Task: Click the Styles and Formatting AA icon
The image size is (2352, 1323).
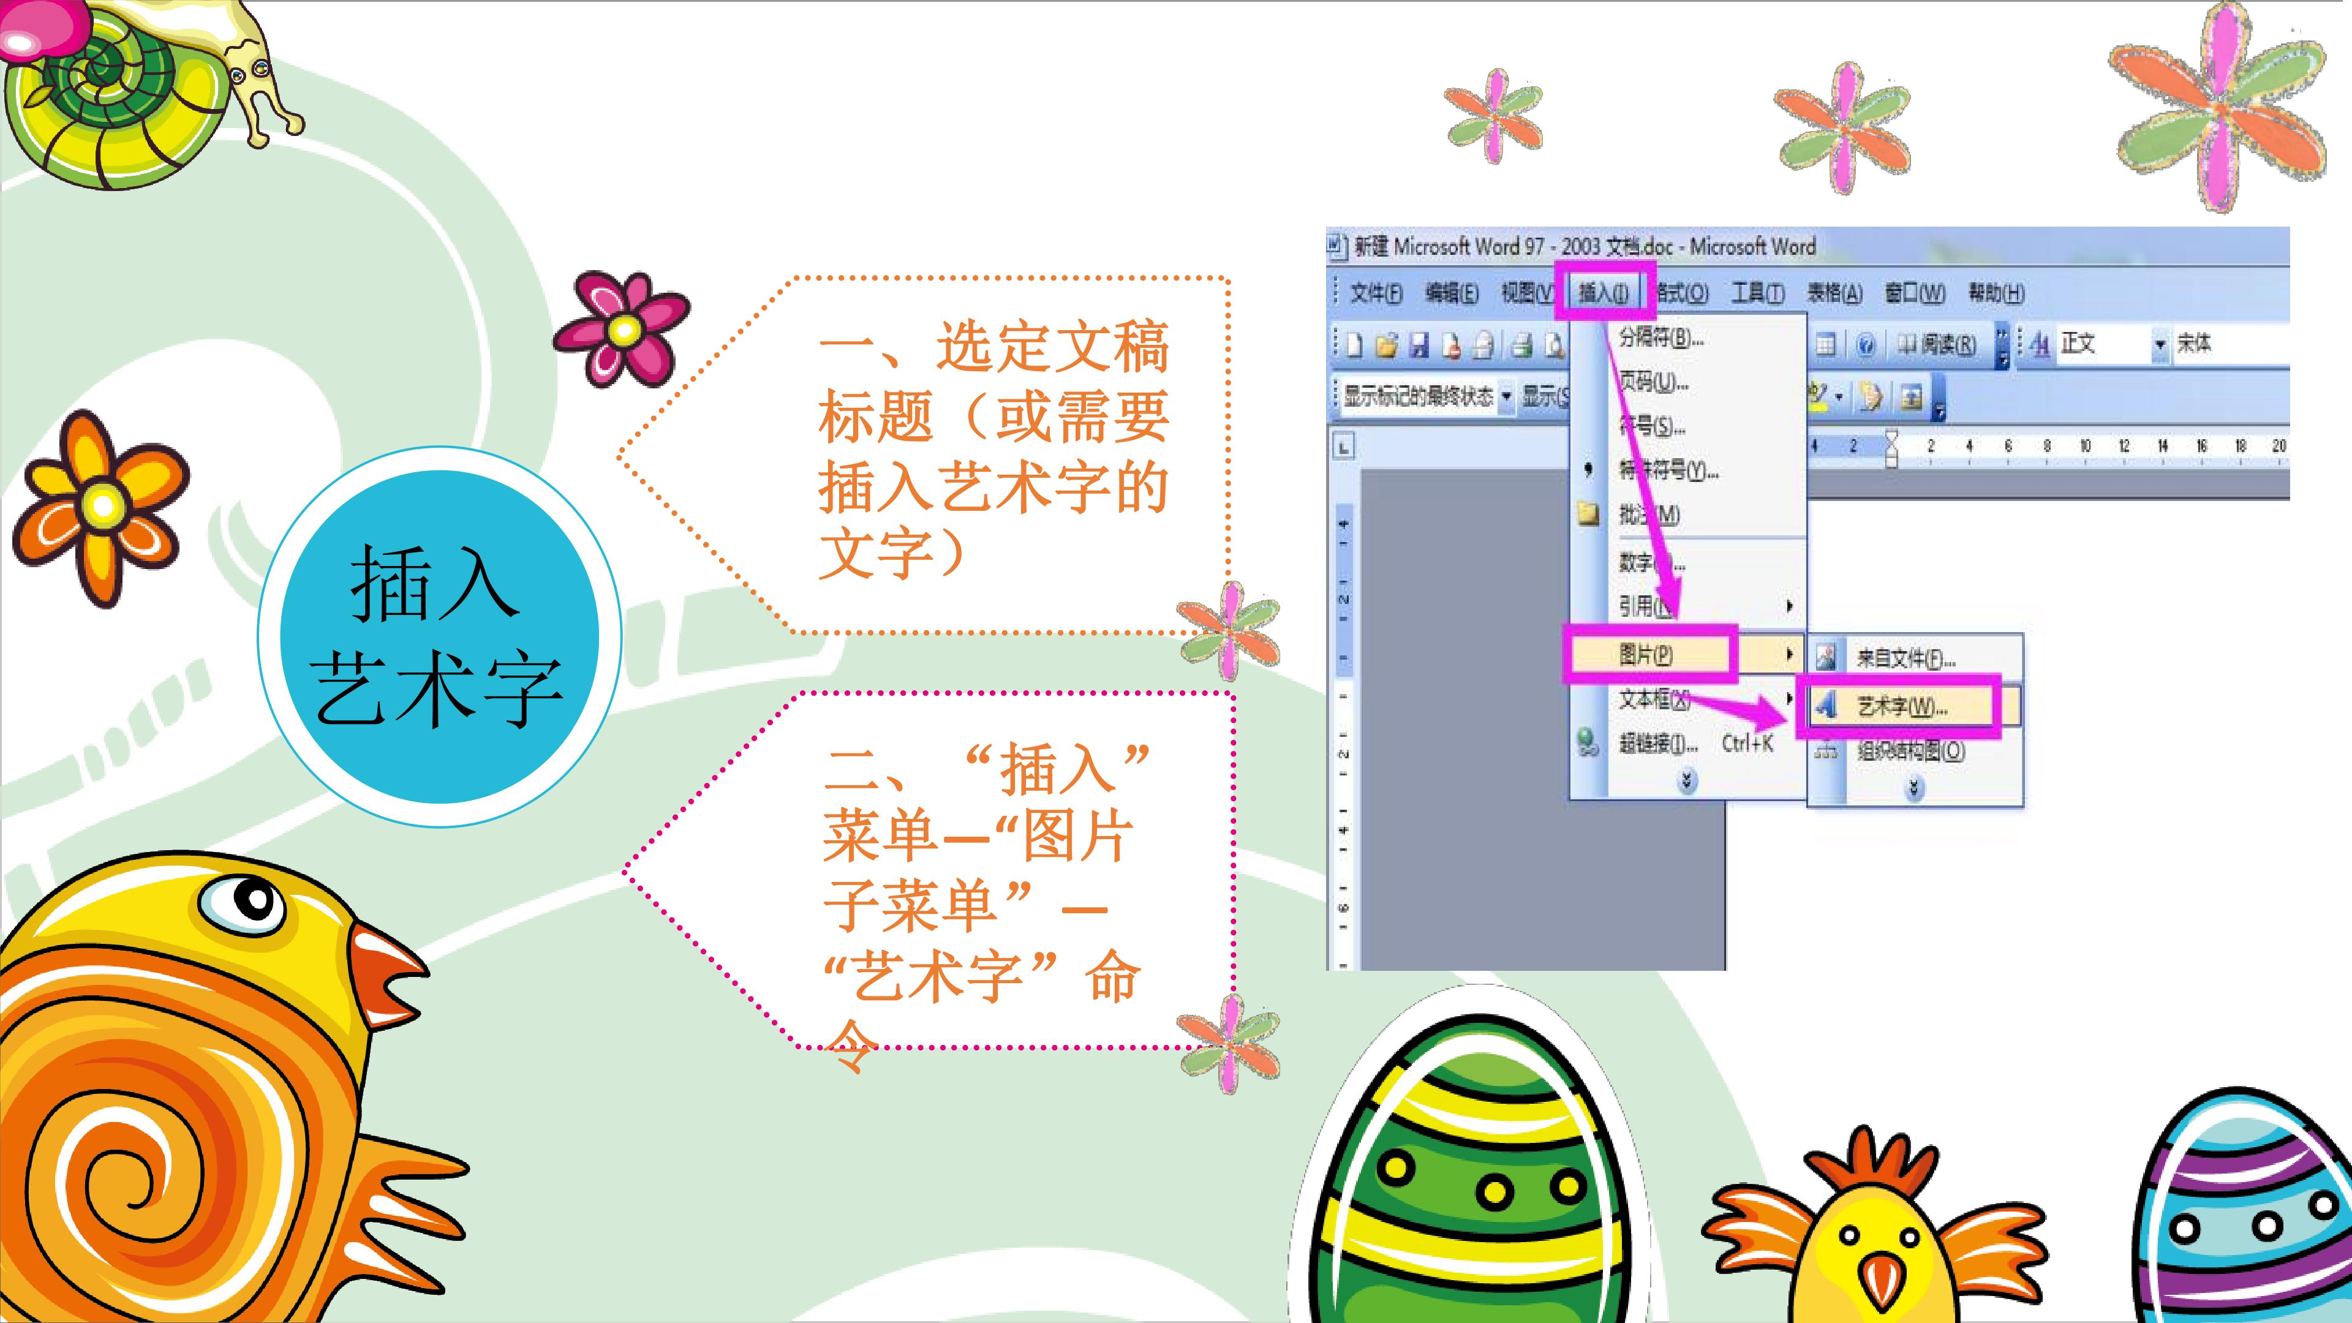Action: tap(2039, 344)
